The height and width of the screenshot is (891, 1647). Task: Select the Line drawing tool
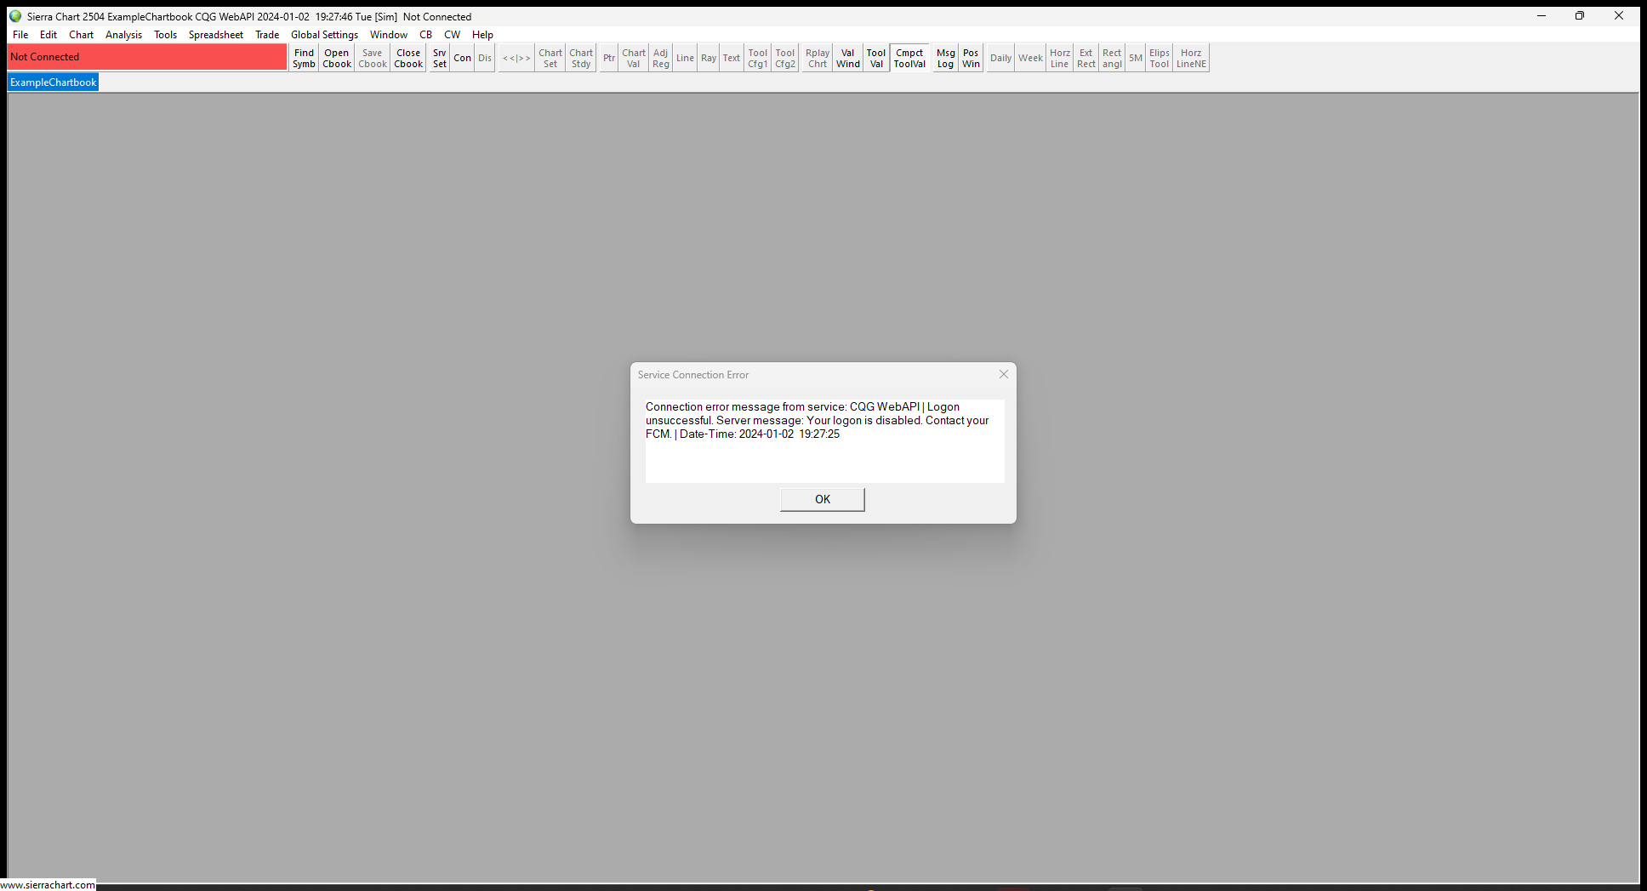point(685,58)
